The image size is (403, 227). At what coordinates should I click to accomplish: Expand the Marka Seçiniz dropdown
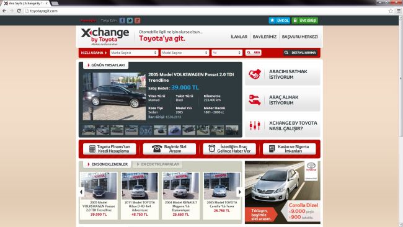(134, 53)
